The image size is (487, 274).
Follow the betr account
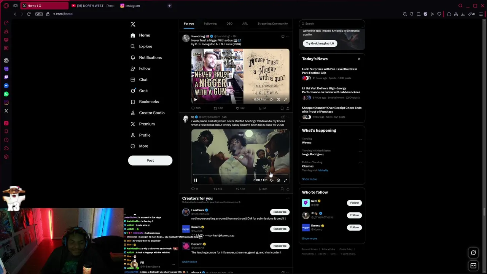point(354,203)
